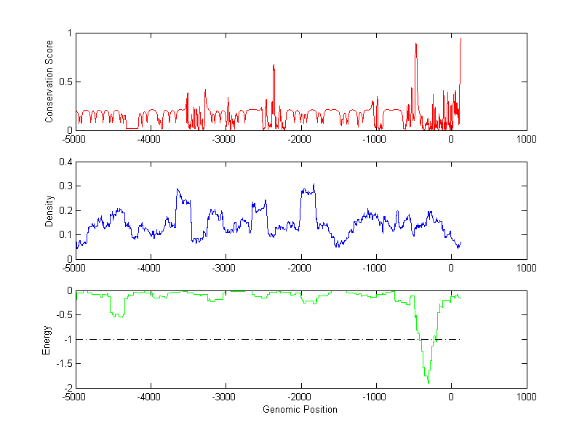The image size is (582, 436).
Task: Select the blue density peak near -1850
Action: [314, 185]
